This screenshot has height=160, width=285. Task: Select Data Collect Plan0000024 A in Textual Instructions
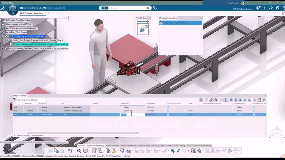click(x=180, y=23)
